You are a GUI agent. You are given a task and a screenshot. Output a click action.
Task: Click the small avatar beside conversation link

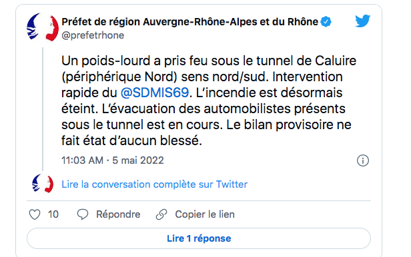pos(43,184)
